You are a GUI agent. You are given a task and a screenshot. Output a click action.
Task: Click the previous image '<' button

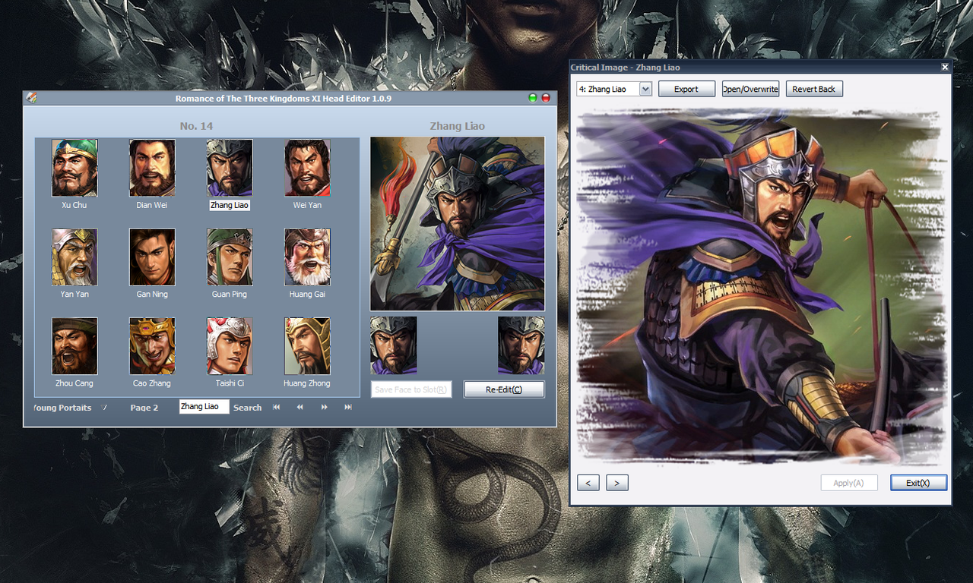point(588,483)
